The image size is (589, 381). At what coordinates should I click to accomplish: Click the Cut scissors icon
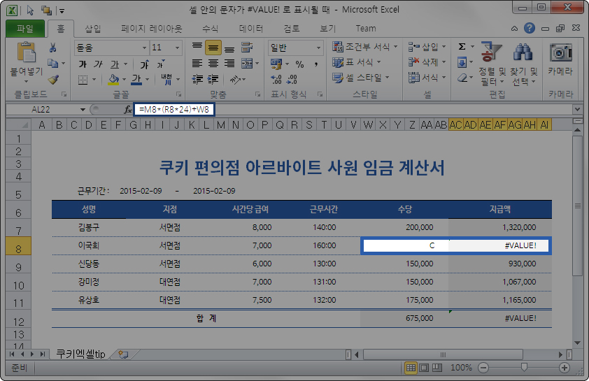(x=53, y=48)
